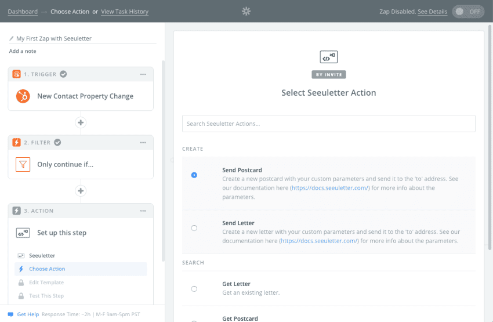Click the filter step lightning icon
Viewport: 493px width, 322px height.
click(x=16, y=143)
